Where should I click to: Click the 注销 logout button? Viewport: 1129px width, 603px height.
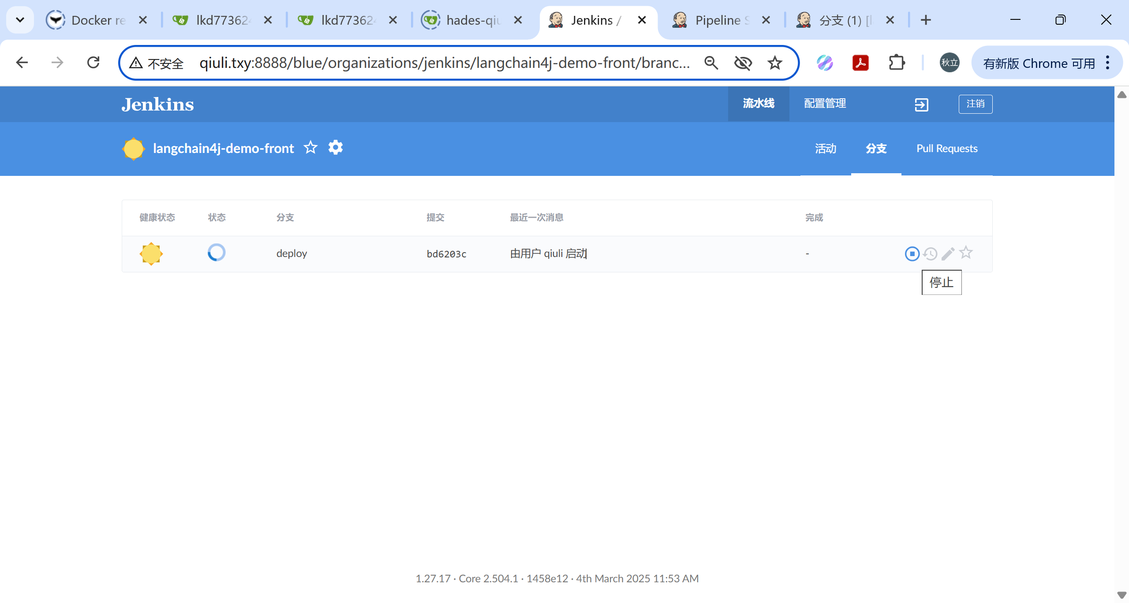click(975, 104)
